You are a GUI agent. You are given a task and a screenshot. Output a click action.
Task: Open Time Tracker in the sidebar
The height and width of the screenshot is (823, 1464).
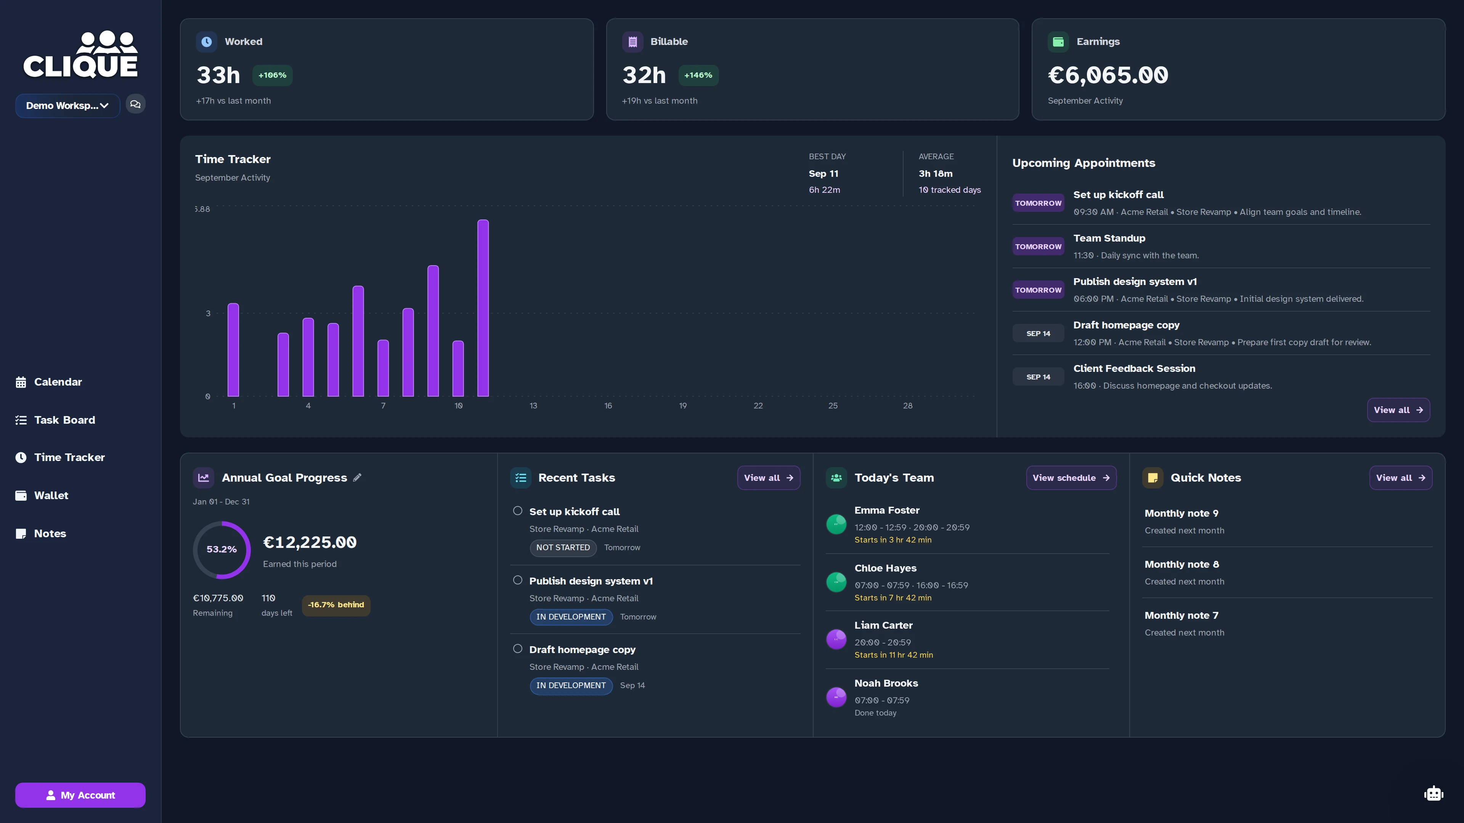click(x=60, y=458)
